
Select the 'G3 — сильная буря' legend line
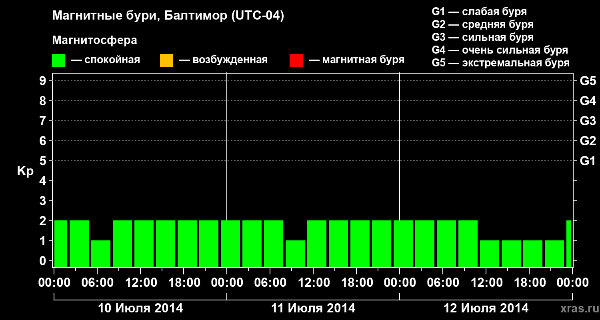point(482,37)
